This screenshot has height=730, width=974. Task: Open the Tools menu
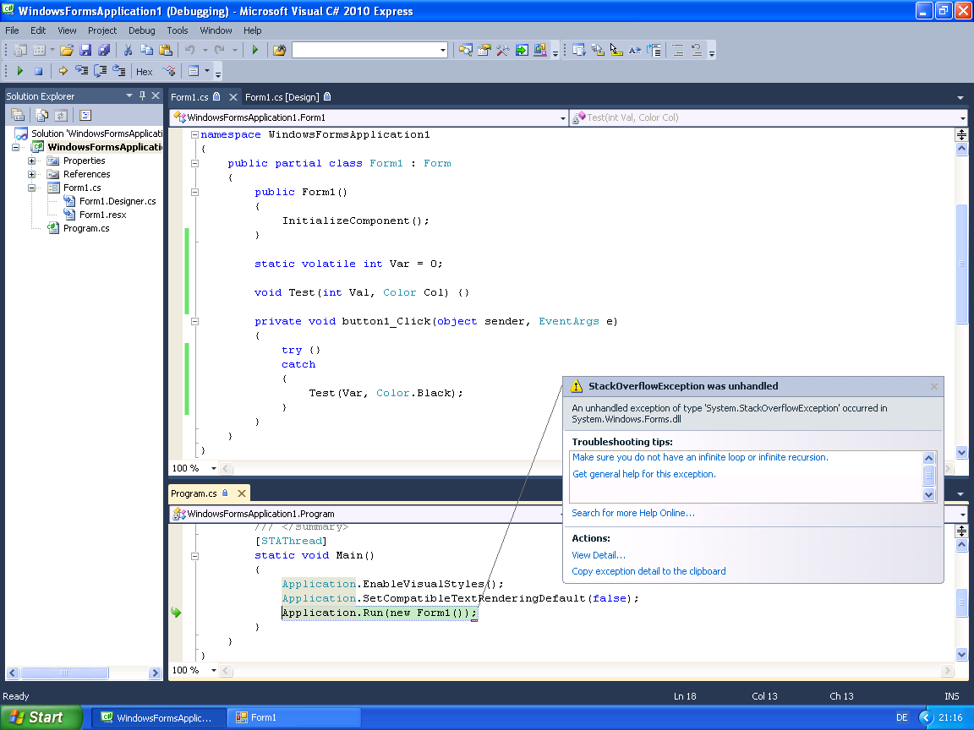coord(177,30)
